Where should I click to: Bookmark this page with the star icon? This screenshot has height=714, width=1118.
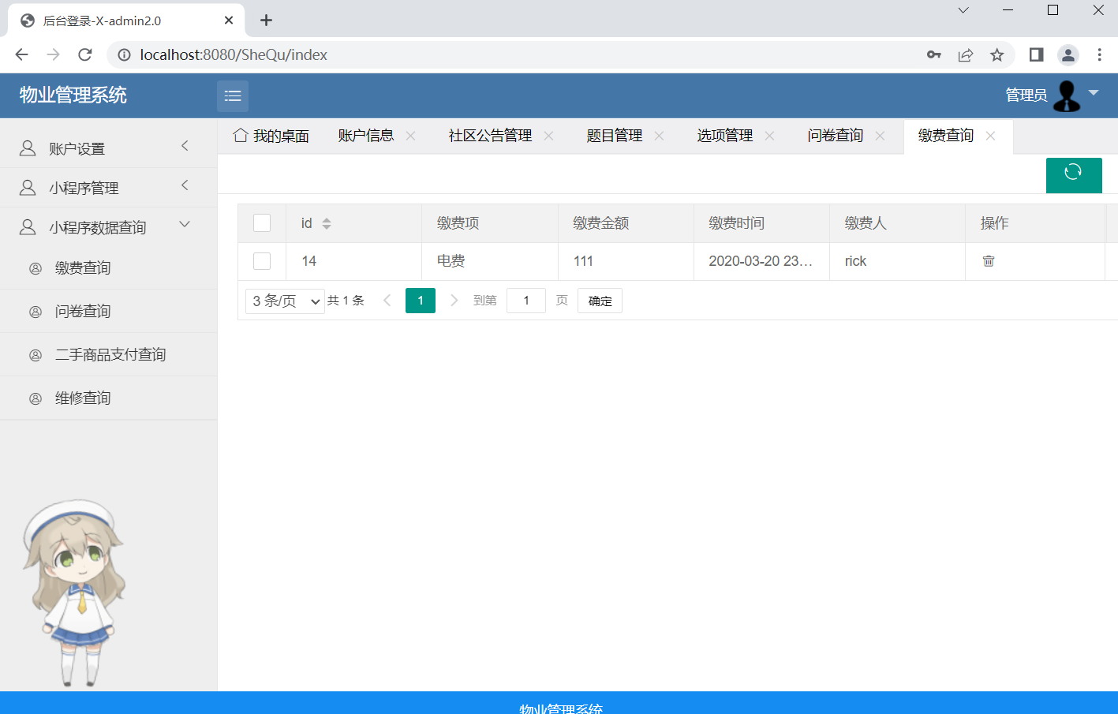click(x=997, y=54)
